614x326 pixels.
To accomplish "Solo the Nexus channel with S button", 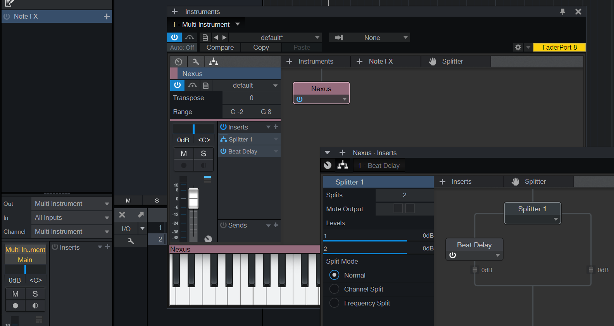I will (204, 154).
